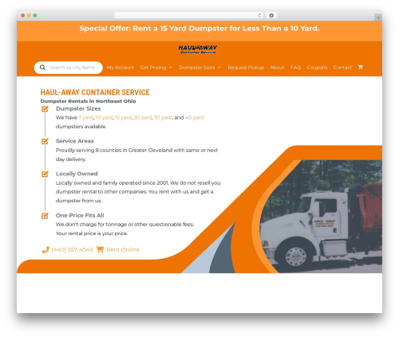Click the browser reload icon

tap(259, 15)
